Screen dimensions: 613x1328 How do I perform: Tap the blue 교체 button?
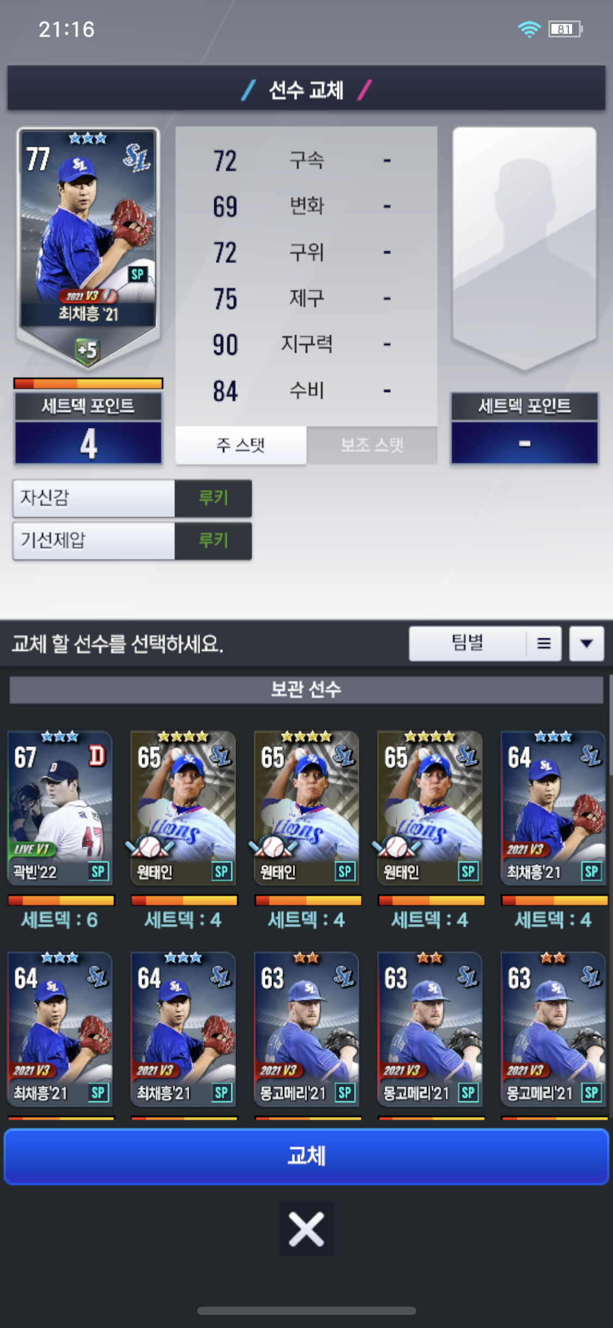point(306,1156)
